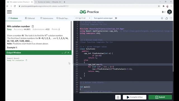Click the brightness button beside Compile & Run
This screenshot has height=101, width=179.
point(118,97)
